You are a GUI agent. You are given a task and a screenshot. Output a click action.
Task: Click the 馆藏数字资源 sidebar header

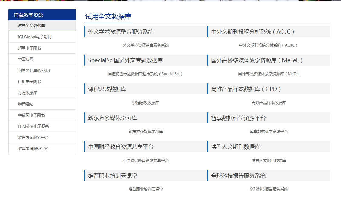click(42, 15)
